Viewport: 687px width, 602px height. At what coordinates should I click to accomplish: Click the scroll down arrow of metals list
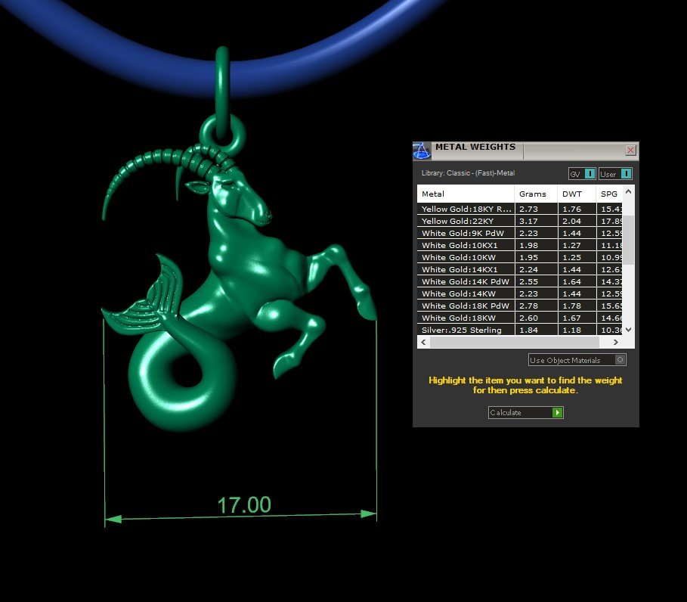[x=628, y=330]
